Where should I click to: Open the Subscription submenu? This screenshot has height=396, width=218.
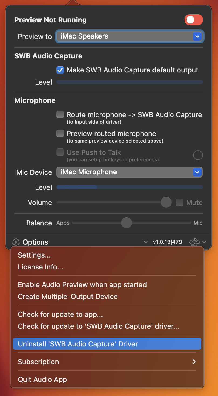(107, 362)
